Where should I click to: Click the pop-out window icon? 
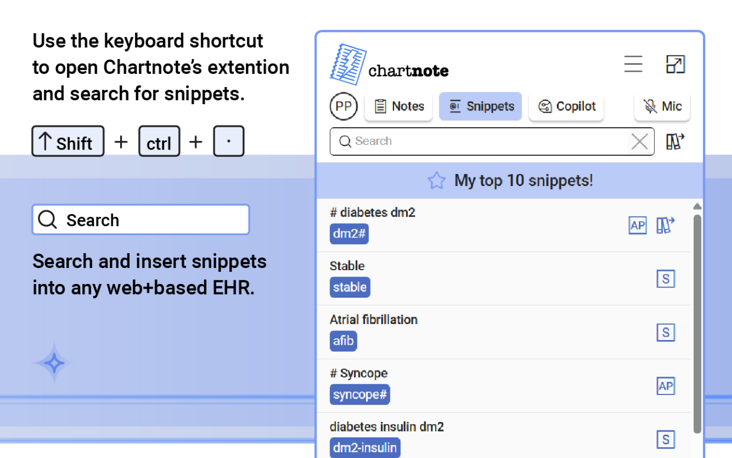coord(675,64)
